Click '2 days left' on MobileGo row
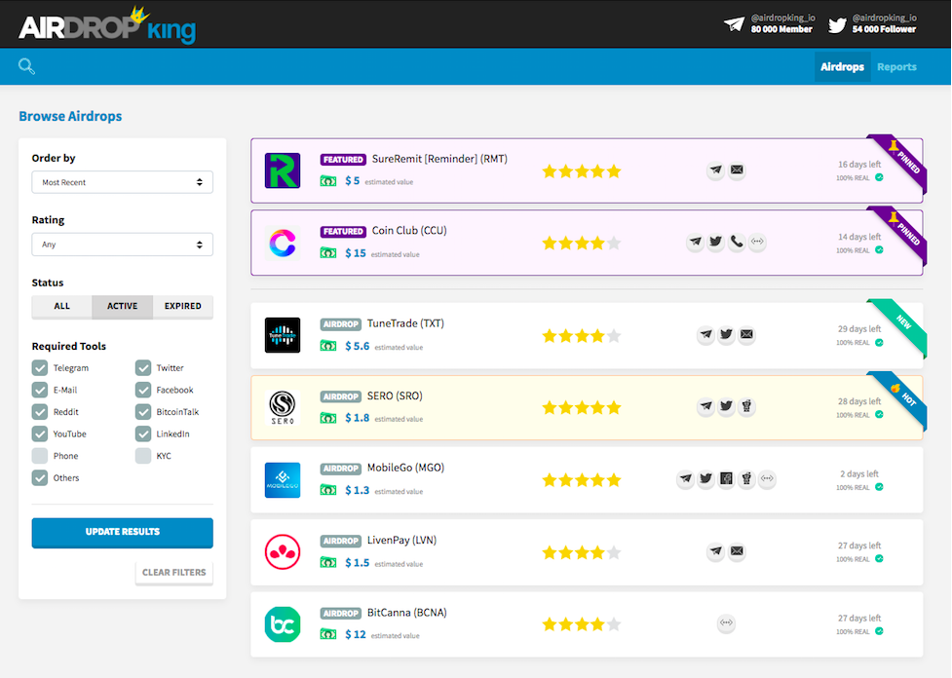Viewport: 952px width, 678px height. [x=859, y=473]
